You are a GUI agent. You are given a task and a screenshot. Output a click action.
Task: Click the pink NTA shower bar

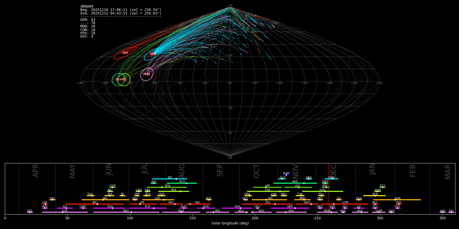click(x=291, y=212)
